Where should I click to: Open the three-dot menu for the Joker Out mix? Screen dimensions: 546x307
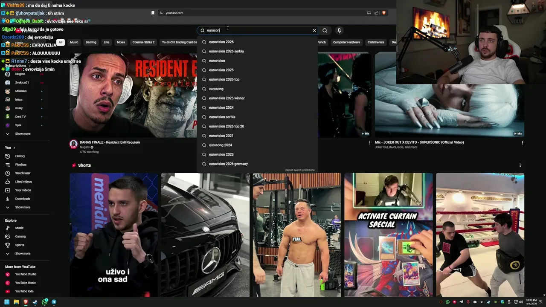tap(522, 143)
